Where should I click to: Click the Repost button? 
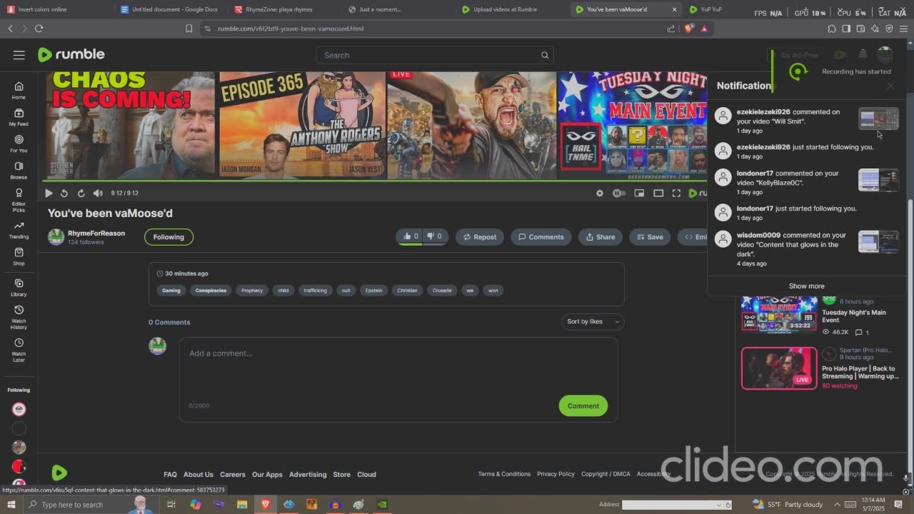480,237
